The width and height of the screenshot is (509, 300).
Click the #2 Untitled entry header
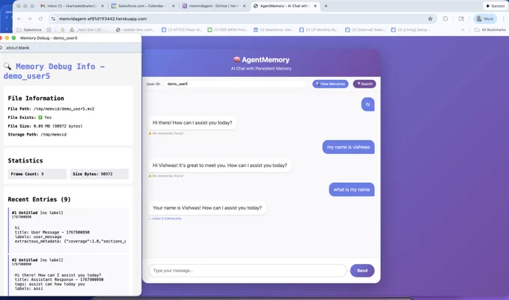click(37, 260)
